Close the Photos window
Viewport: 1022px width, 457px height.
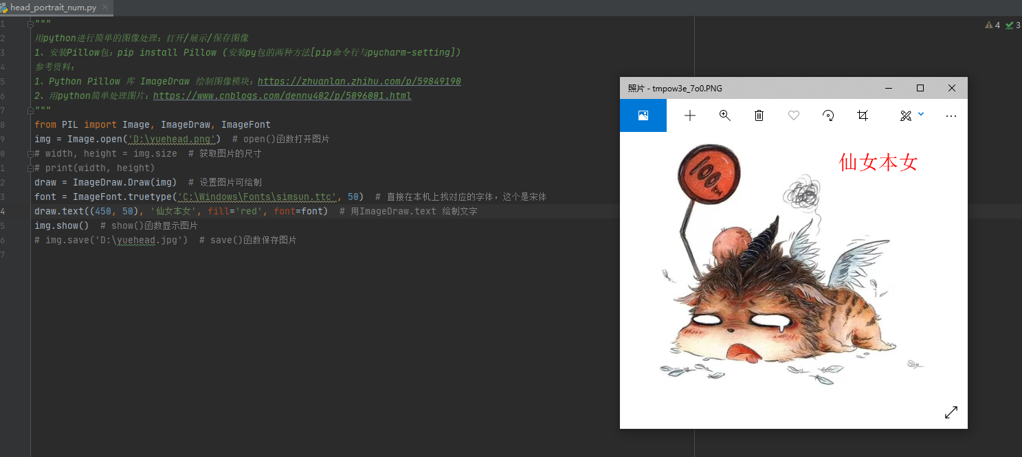tap(952, 88)
